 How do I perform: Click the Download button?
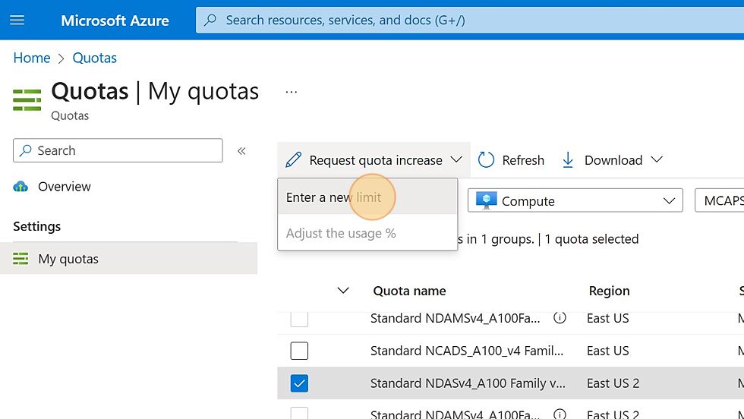pos(612,160)
